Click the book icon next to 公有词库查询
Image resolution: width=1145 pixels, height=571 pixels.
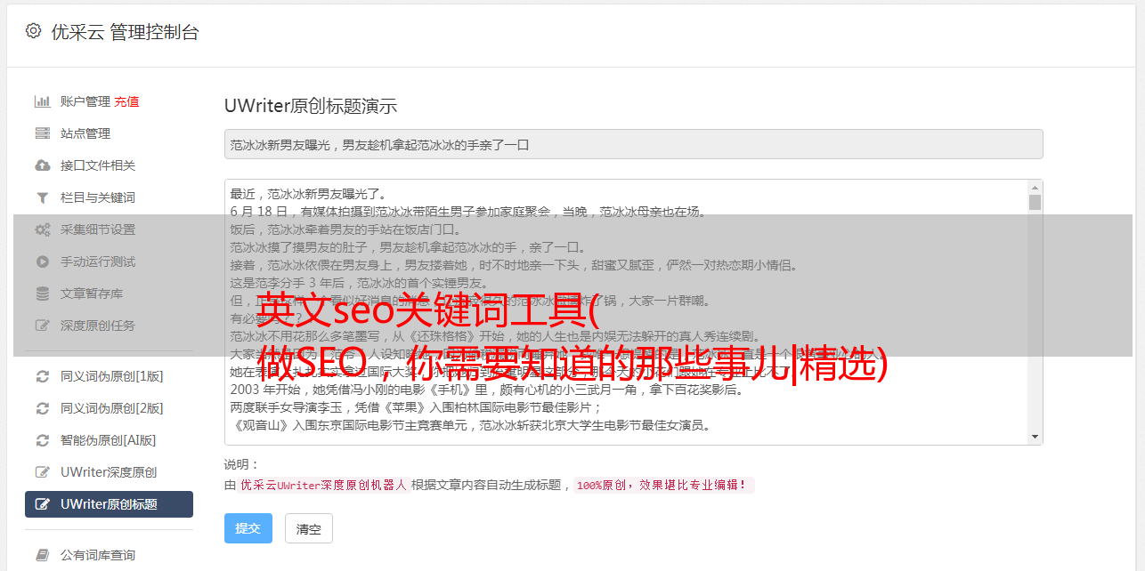(42, 555)
